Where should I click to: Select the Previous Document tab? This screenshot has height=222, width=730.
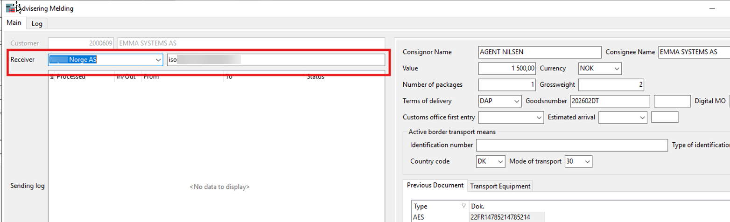click(435, 186)
